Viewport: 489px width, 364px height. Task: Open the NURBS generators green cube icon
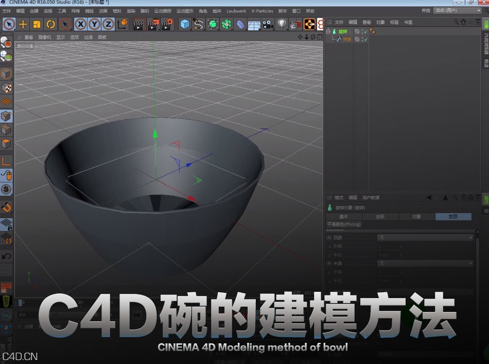pos(213,24)
